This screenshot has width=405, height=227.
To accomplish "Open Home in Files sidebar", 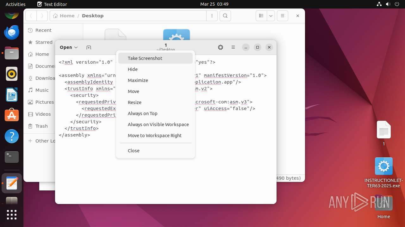I will [x=39, y=54].
